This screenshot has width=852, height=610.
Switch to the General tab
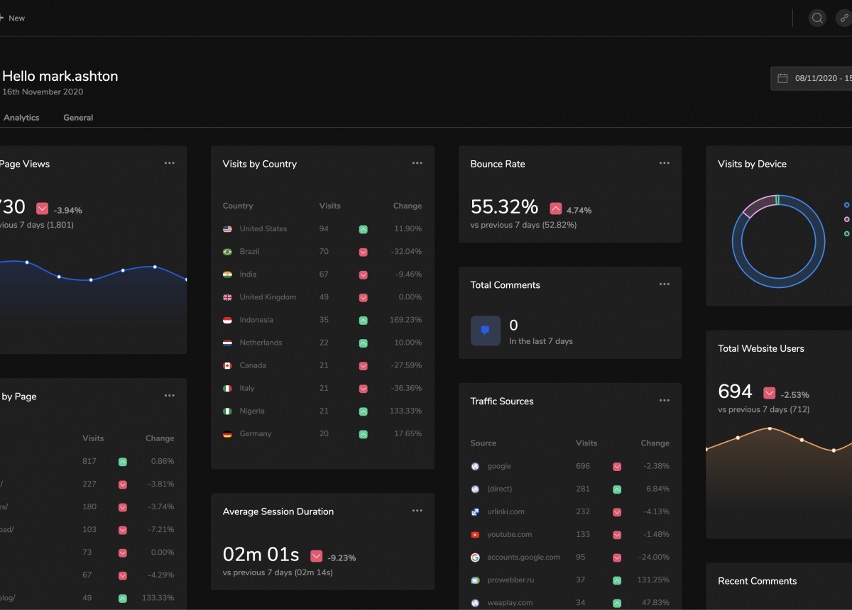tap(78, 118)
